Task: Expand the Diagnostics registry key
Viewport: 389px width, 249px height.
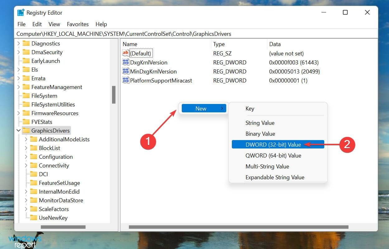Action: point(18,43)
